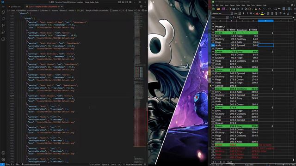Open the Font Color dropdown arrow in Calc

click(x=259, y=13)
